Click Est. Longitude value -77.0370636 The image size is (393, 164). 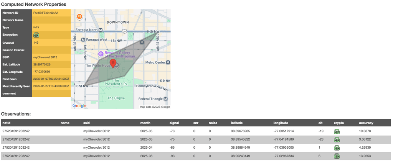pyautogui.click(x=41, y=72)
